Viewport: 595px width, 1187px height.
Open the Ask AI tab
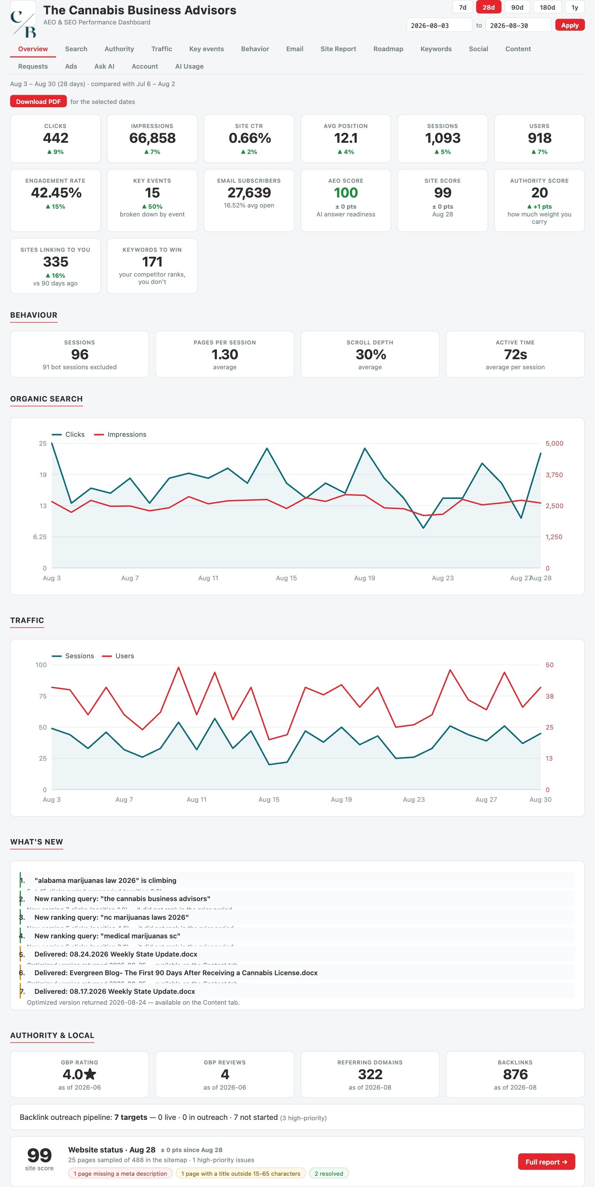104,66
